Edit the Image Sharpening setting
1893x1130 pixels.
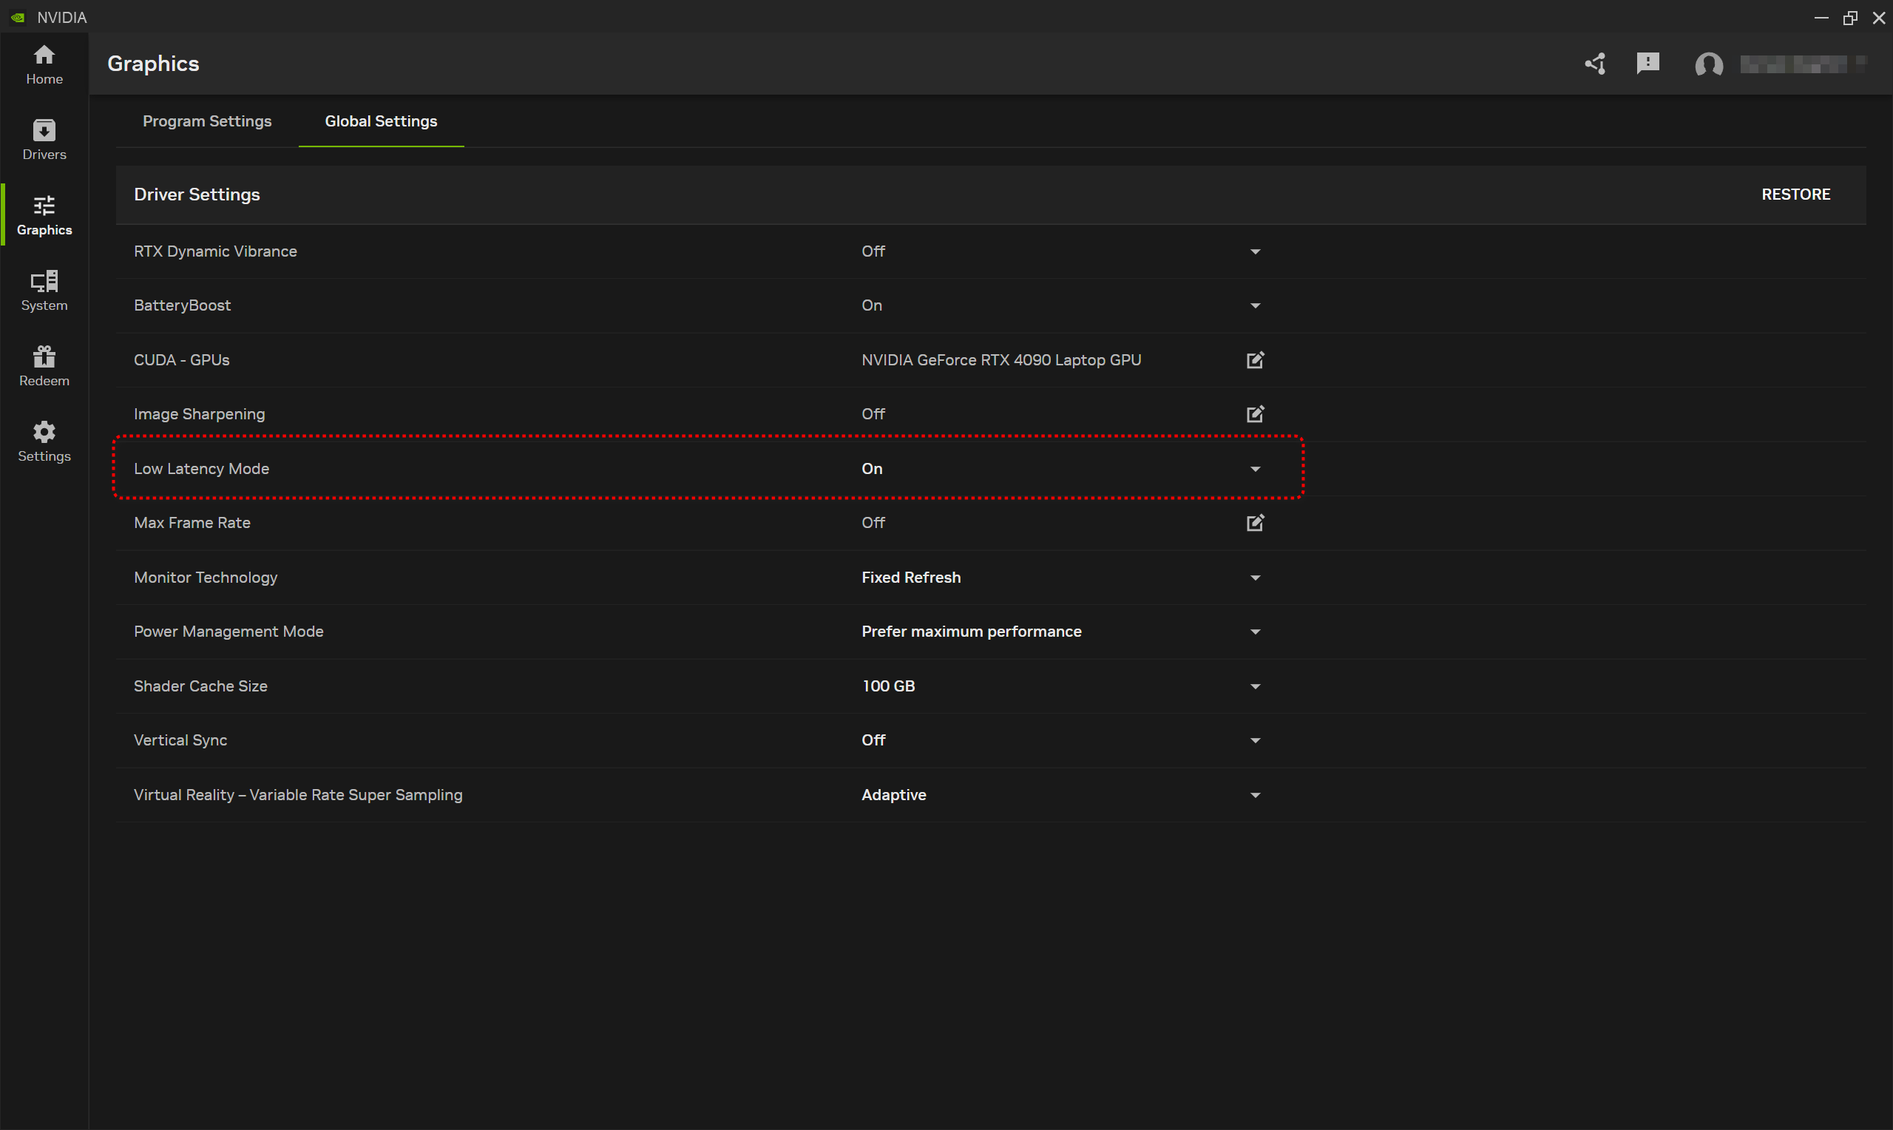tap(1255, 414)
